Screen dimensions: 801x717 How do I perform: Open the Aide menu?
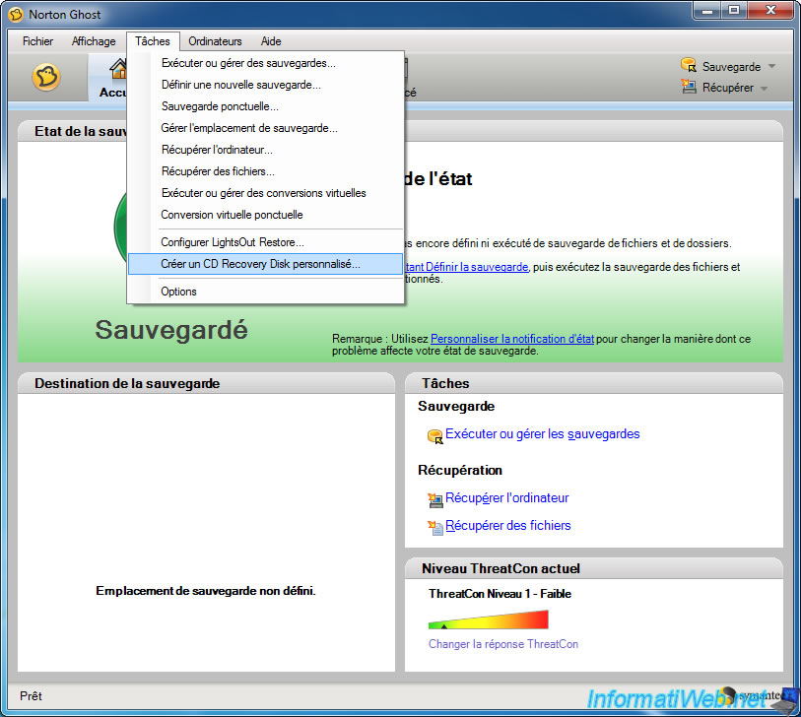point(271,41)
